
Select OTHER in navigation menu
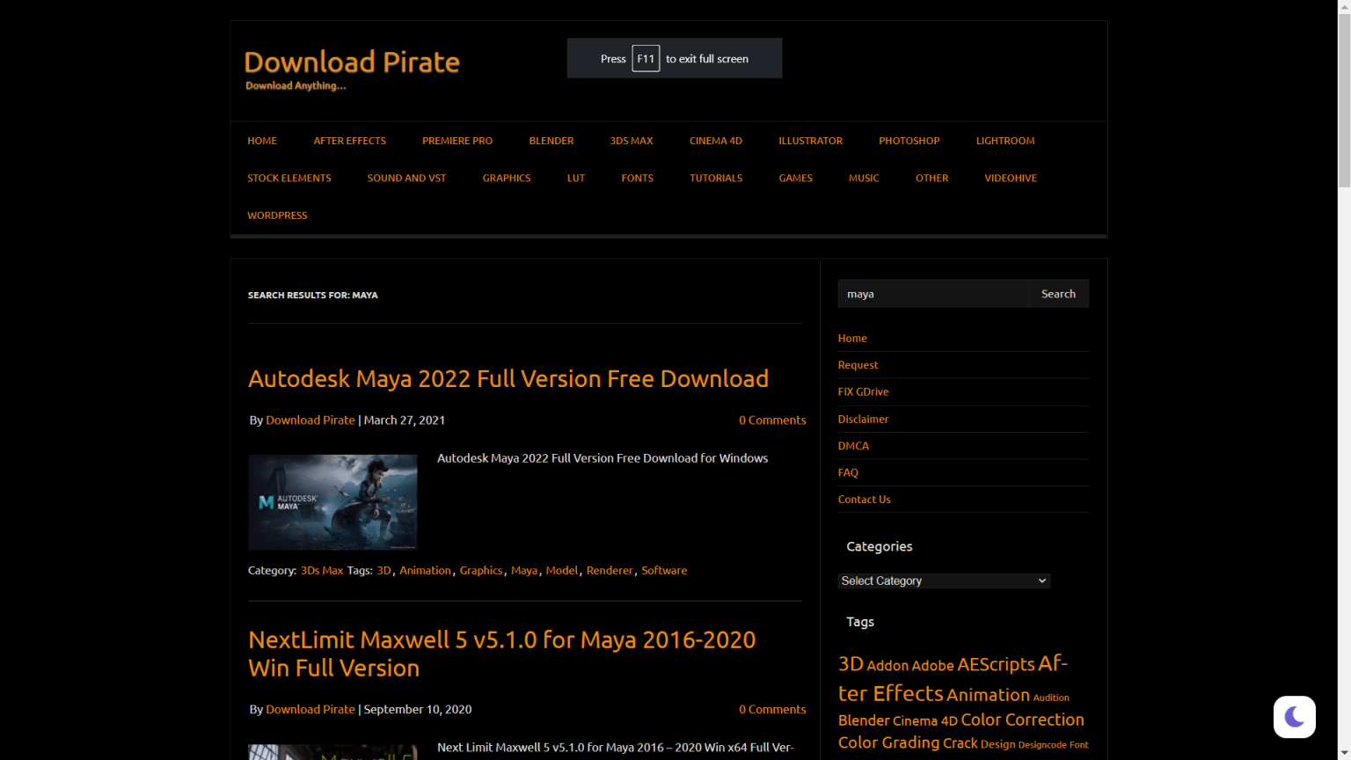point(931,178)
